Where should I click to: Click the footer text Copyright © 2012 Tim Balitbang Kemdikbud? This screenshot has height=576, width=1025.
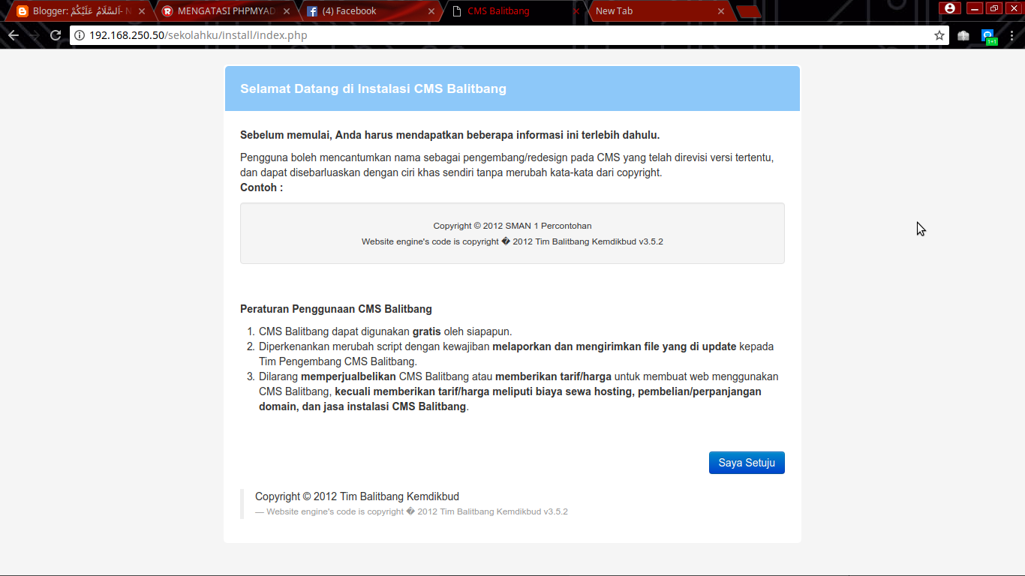tap(357, 496)
